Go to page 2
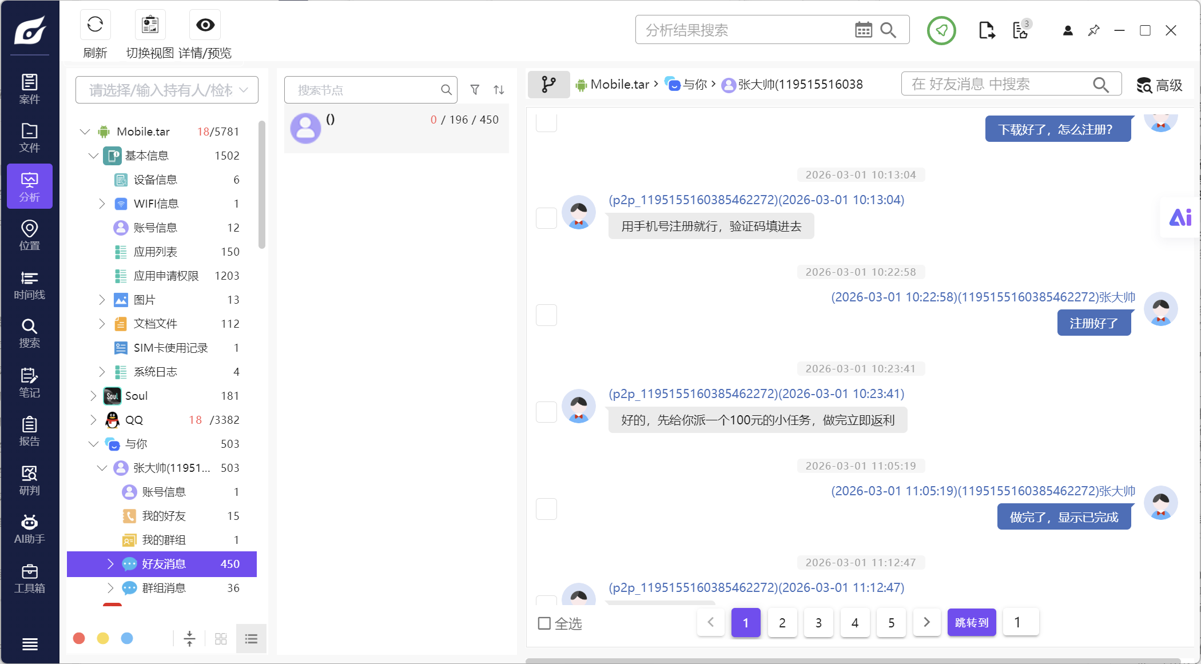The height and width of the screenshot is (664, 1201). [x=782, y=622]
